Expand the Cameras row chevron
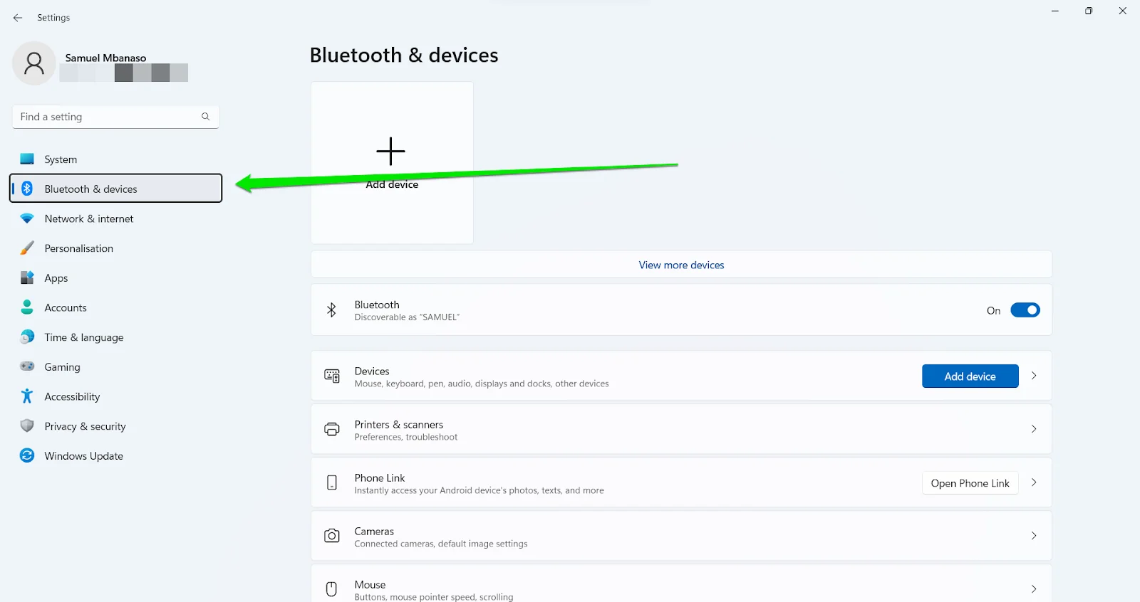This screenshot has height=602, width=1140. (x=1034, y=536)
